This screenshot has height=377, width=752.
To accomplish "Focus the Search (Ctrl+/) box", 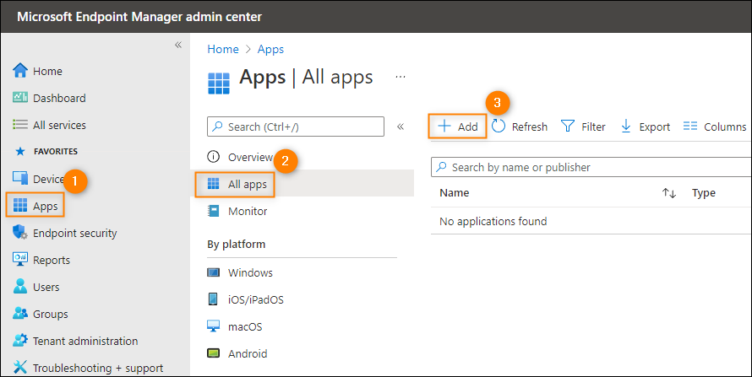I will [296, 127].
